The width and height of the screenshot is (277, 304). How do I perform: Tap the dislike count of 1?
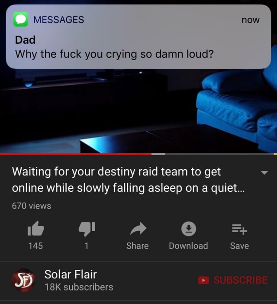pyautogui.click(x=87, y=246)
